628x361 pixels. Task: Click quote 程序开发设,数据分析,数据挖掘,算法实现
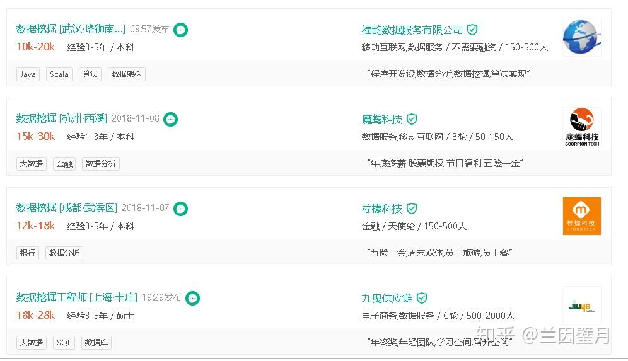tap(448, 74)
